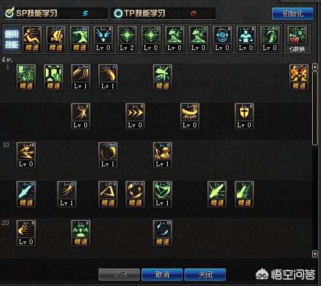Click the 关闭 close button
The image size is (321, 286).
205,274
